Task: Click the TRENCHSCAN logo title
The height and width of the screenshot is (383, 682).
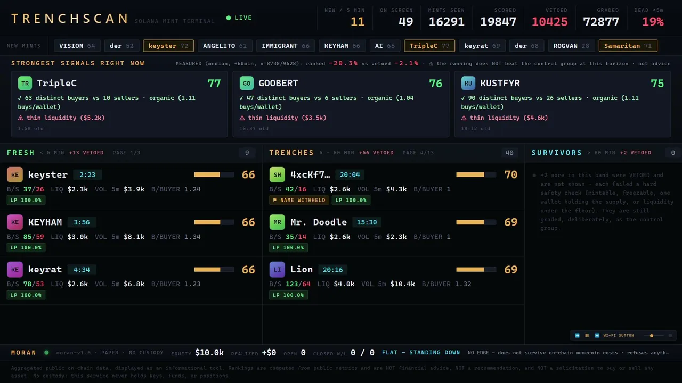Action: click(70, 19)
